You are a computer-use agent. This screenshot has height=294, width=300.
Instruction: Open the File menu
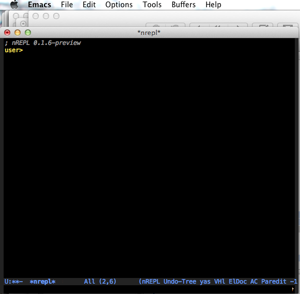(67, 5)
